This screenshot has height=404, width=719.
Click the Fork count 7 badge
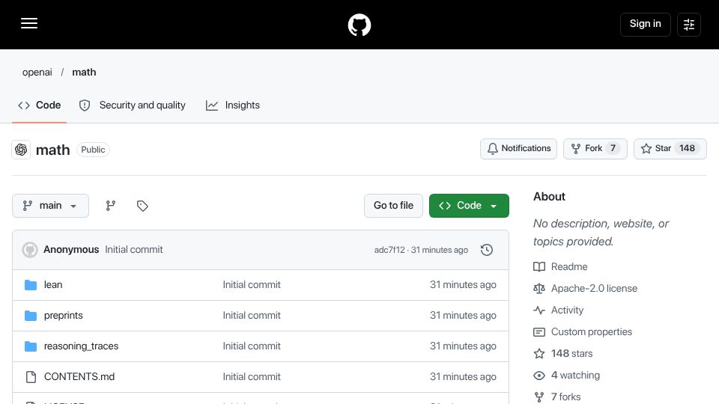point(613,148)
